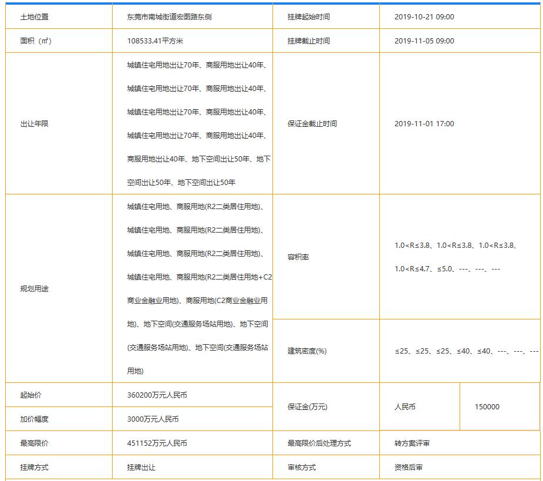Click the value 转方案评审
This screenshot has width=543, height=481.
(x=412, y=443)
